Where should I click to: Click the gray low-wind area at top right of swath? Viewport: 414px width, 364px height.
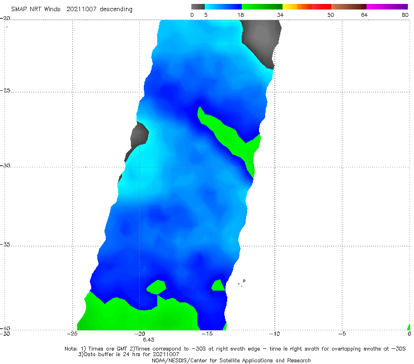261,40
